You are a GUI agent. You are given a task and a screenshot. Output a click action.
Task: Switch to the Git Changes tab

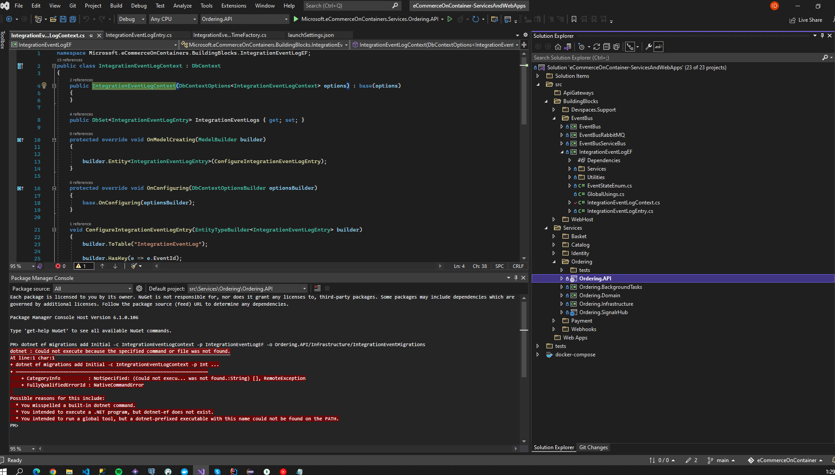(593, 447)
